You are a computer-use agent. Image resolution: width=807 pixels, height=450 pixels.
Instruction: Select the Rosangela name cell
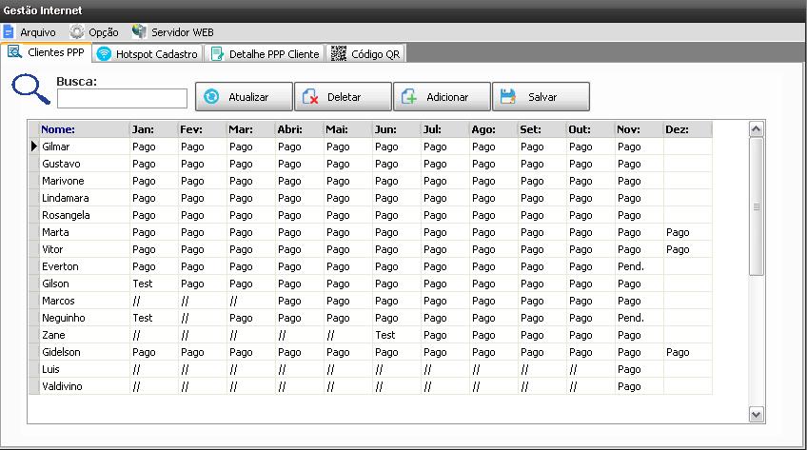(85, 215)
